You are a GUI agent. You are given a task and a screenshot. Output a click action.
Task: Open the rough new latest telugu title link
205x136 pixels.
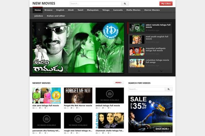click(78, 131)
